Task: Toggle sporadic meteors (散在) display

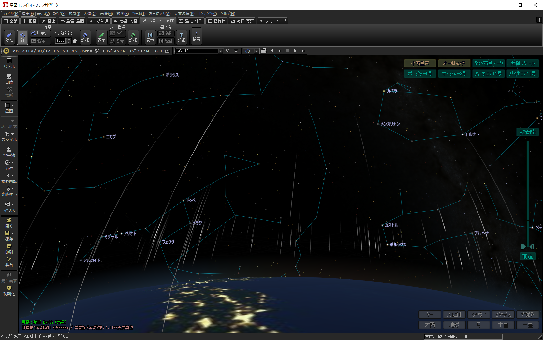Action: point(9,37)
